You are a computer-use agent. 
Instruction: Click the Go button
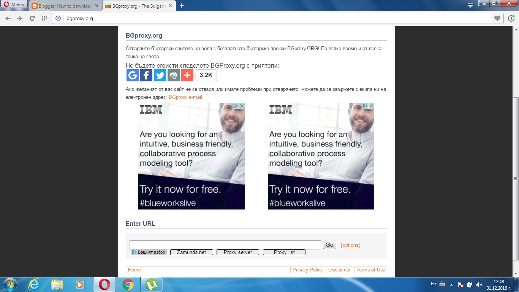(329, 245)
